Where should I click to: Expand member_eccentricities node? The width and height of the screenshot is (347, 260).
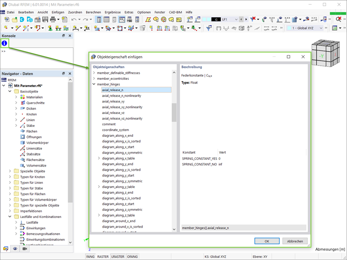[94, 78]
